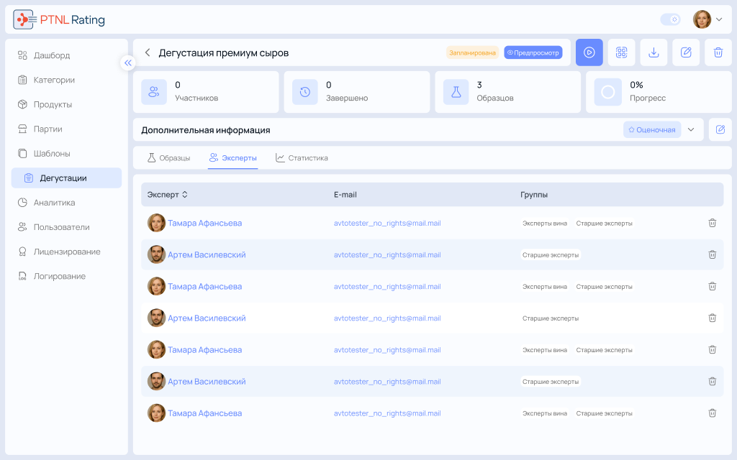Delete the last Артем Василевский row
737x460 pixels.
(712, 381)
